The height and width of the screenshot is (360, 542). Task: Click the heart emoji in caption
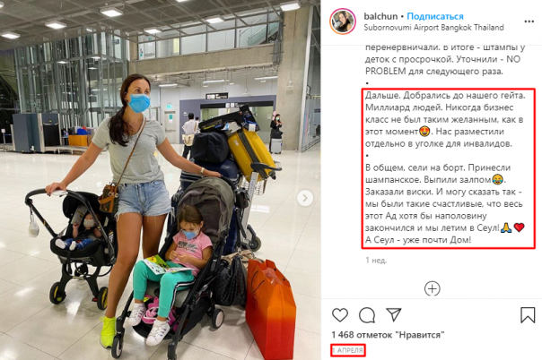click(x=519, y=227)
